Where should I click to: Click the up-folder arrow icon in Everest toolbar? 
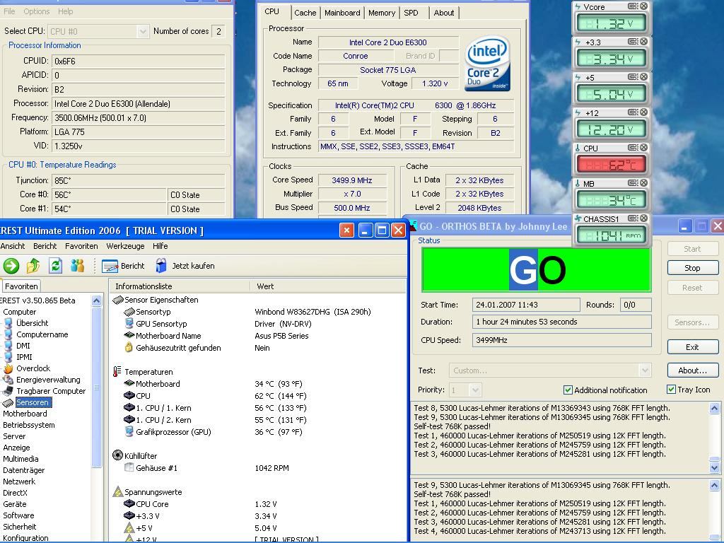33,266
